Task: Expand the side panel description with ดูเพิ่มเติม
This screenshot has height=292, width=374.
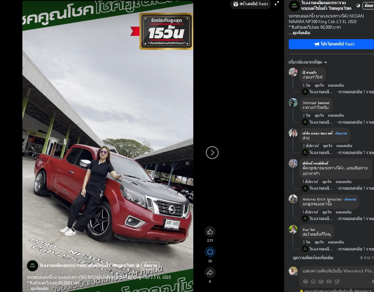Action: coord(301,33)
